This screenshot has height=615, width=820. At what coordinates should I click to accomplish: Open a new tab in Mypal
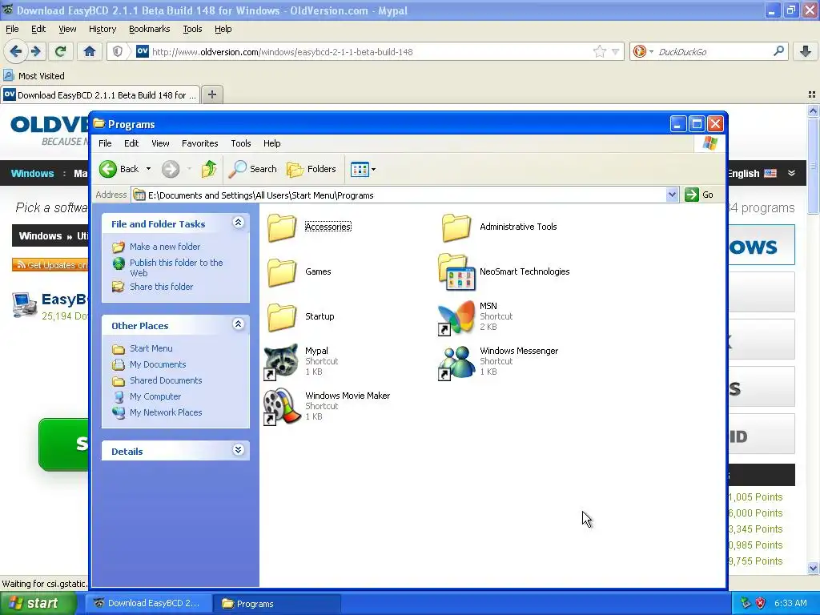pyautogui.click(x=211, y=94)
